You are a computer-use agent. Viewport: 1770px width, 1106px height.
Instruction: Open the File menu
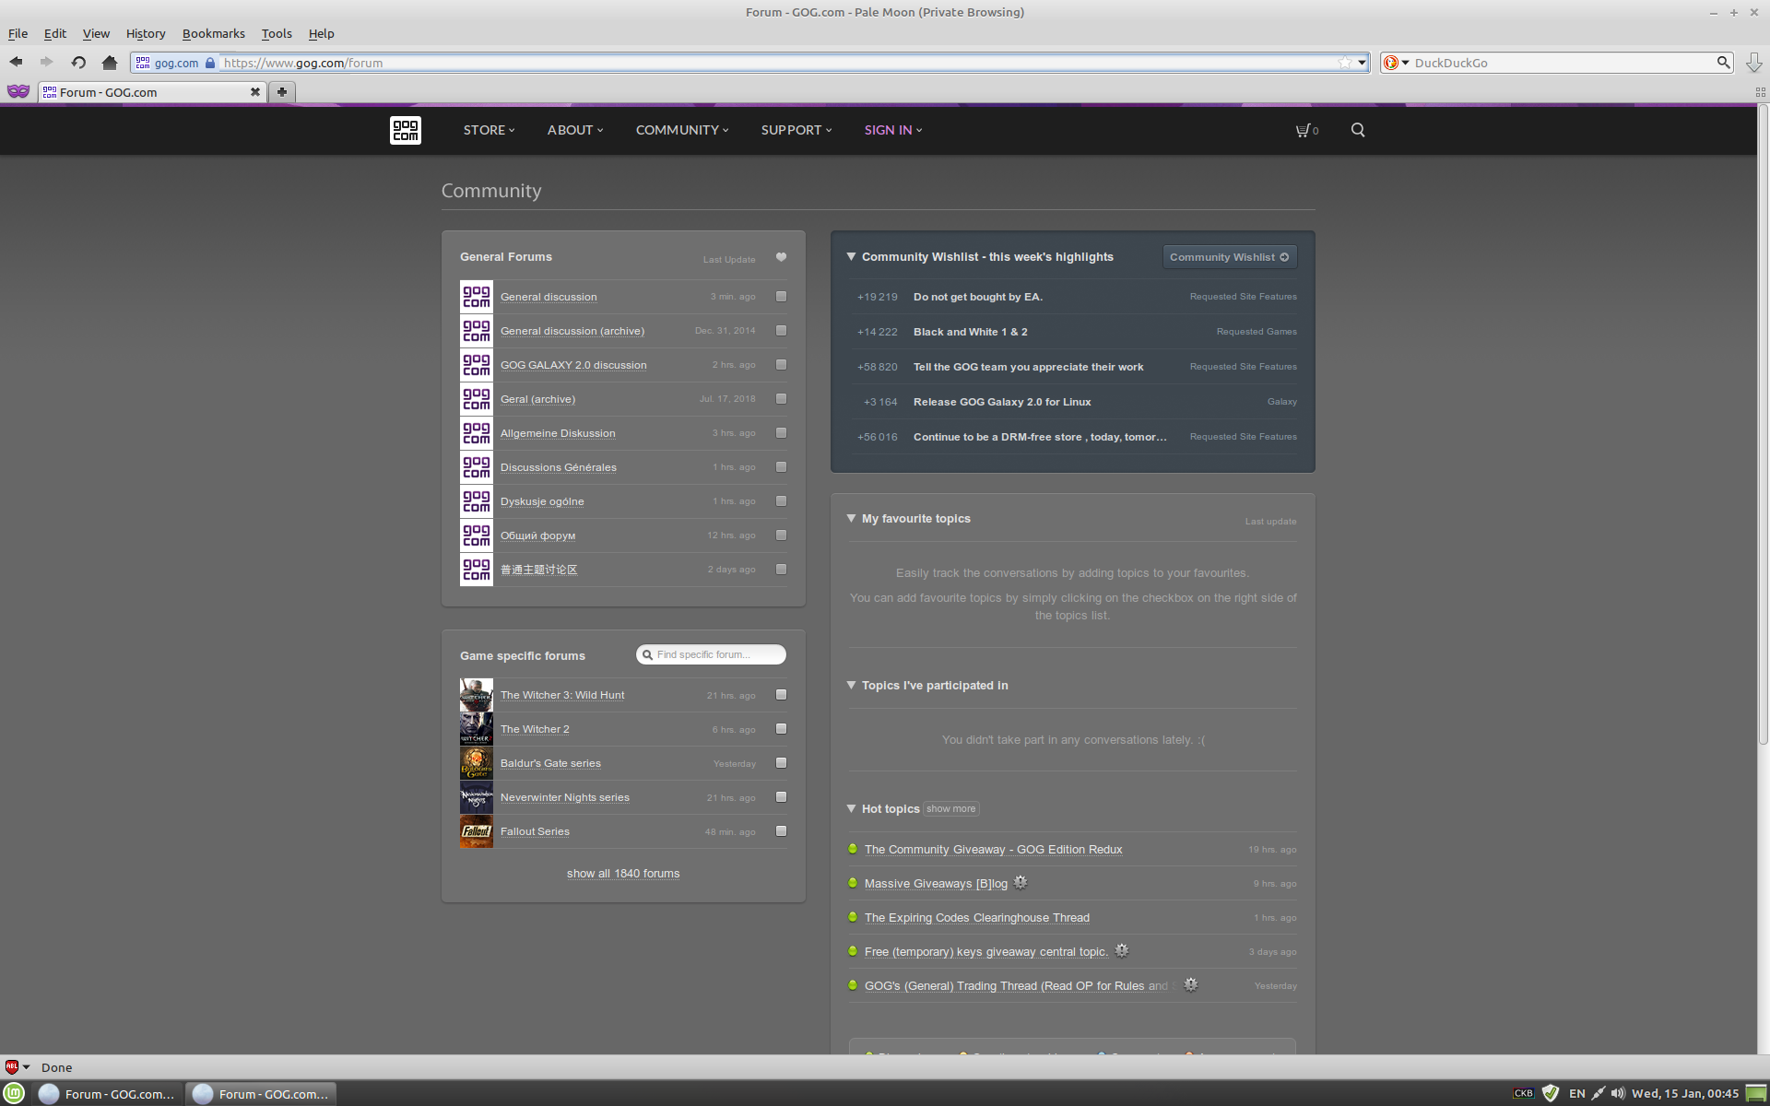18,33
